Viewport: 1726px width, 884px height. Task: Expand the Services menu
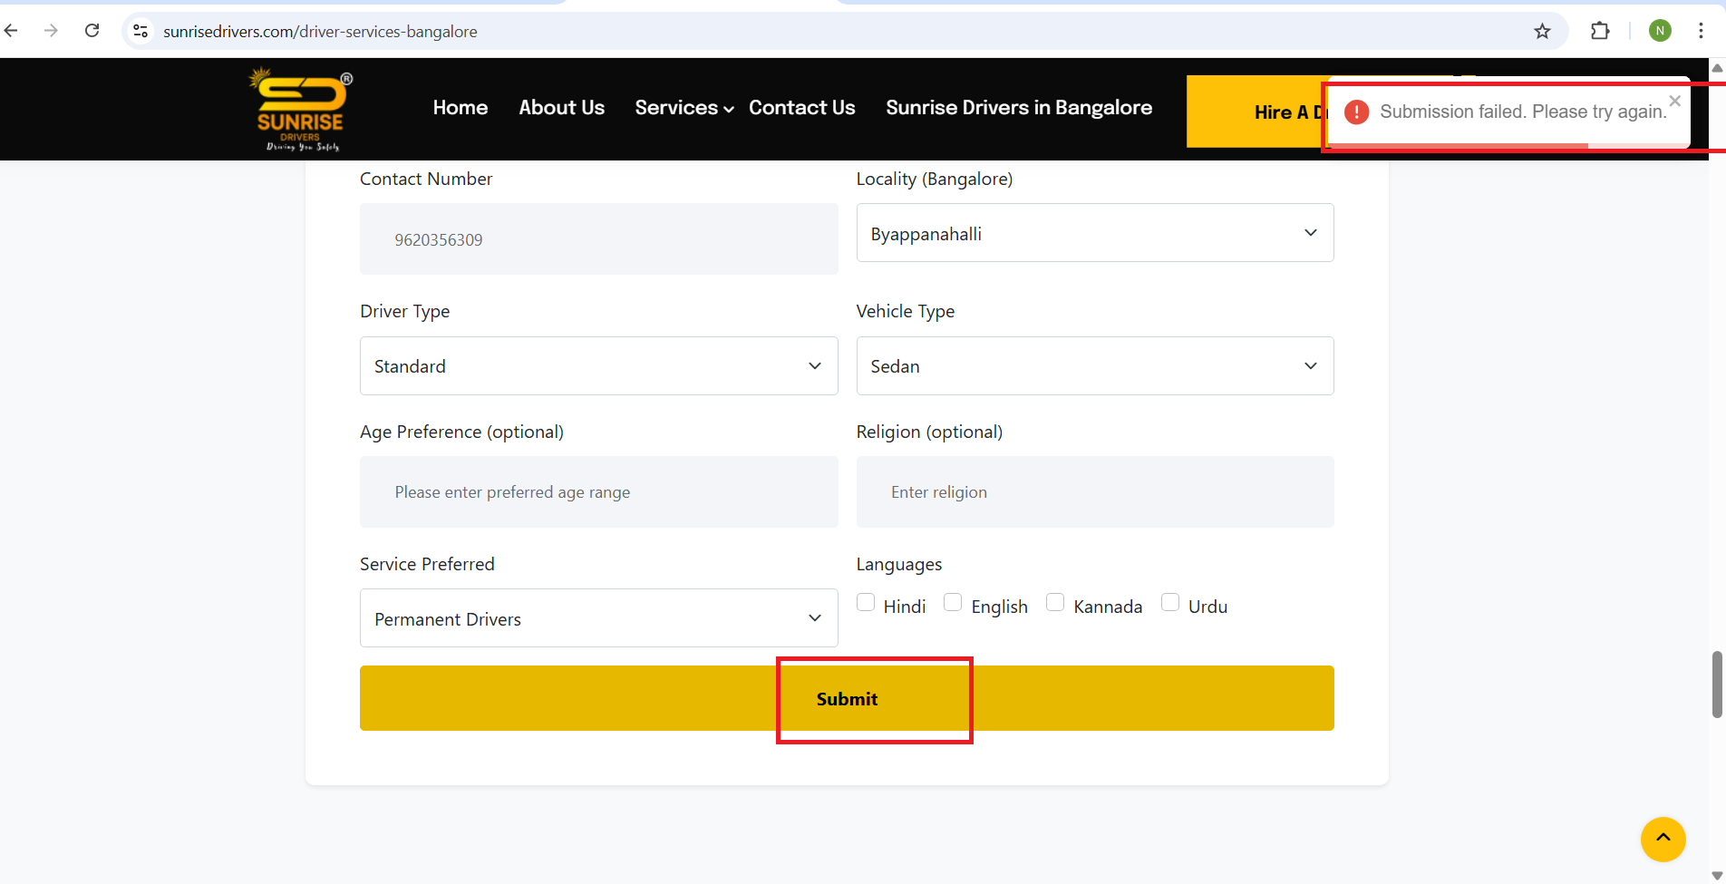pyautogui.click(x=684, y=108)
